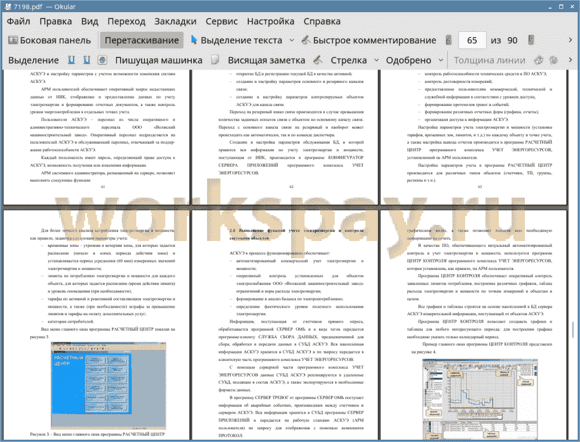Maximize the Okular window
The image size is (580, 442).
tap(561, 6)
